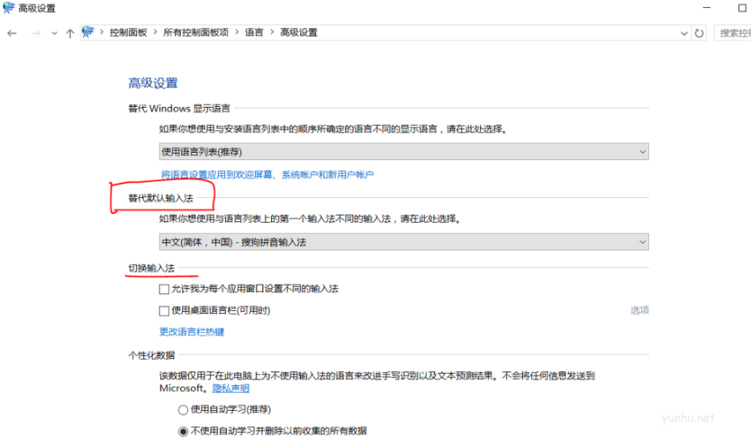The height and width of the screenshot is (438, 751).
Task: Click the back navigation arrow
Action: (x=12, y=33)
